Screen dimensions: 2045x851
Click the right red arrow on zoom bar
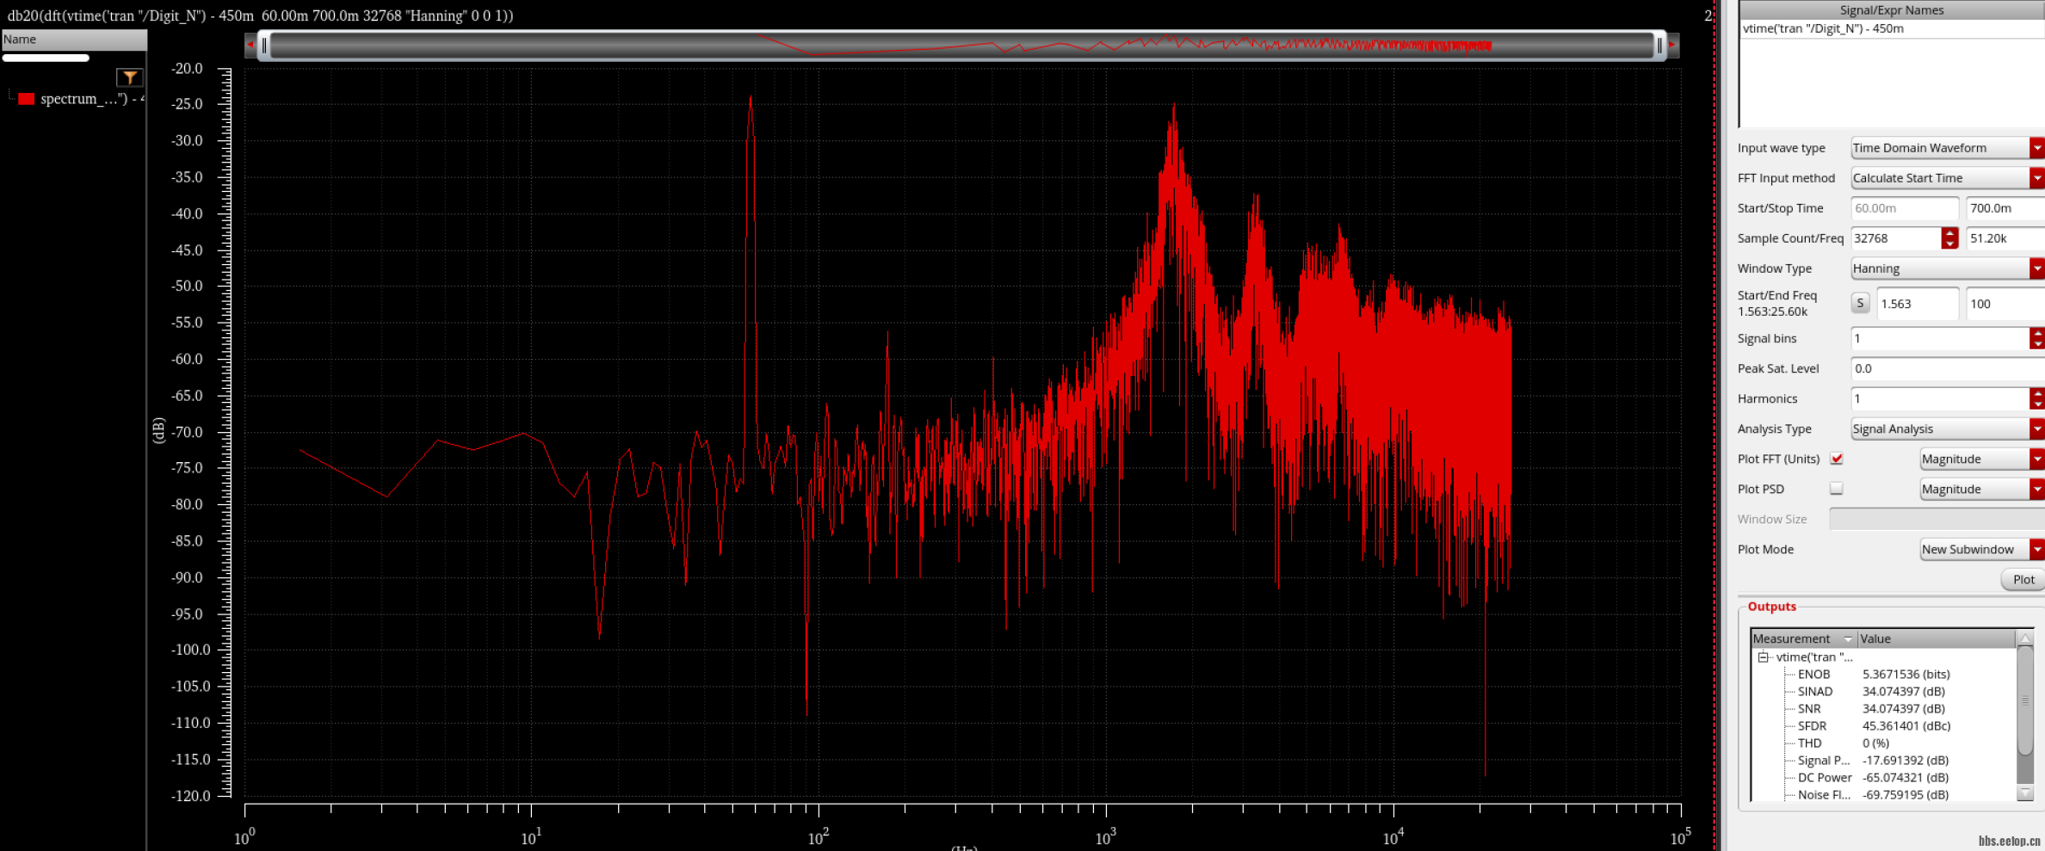tap(1672, 45)
